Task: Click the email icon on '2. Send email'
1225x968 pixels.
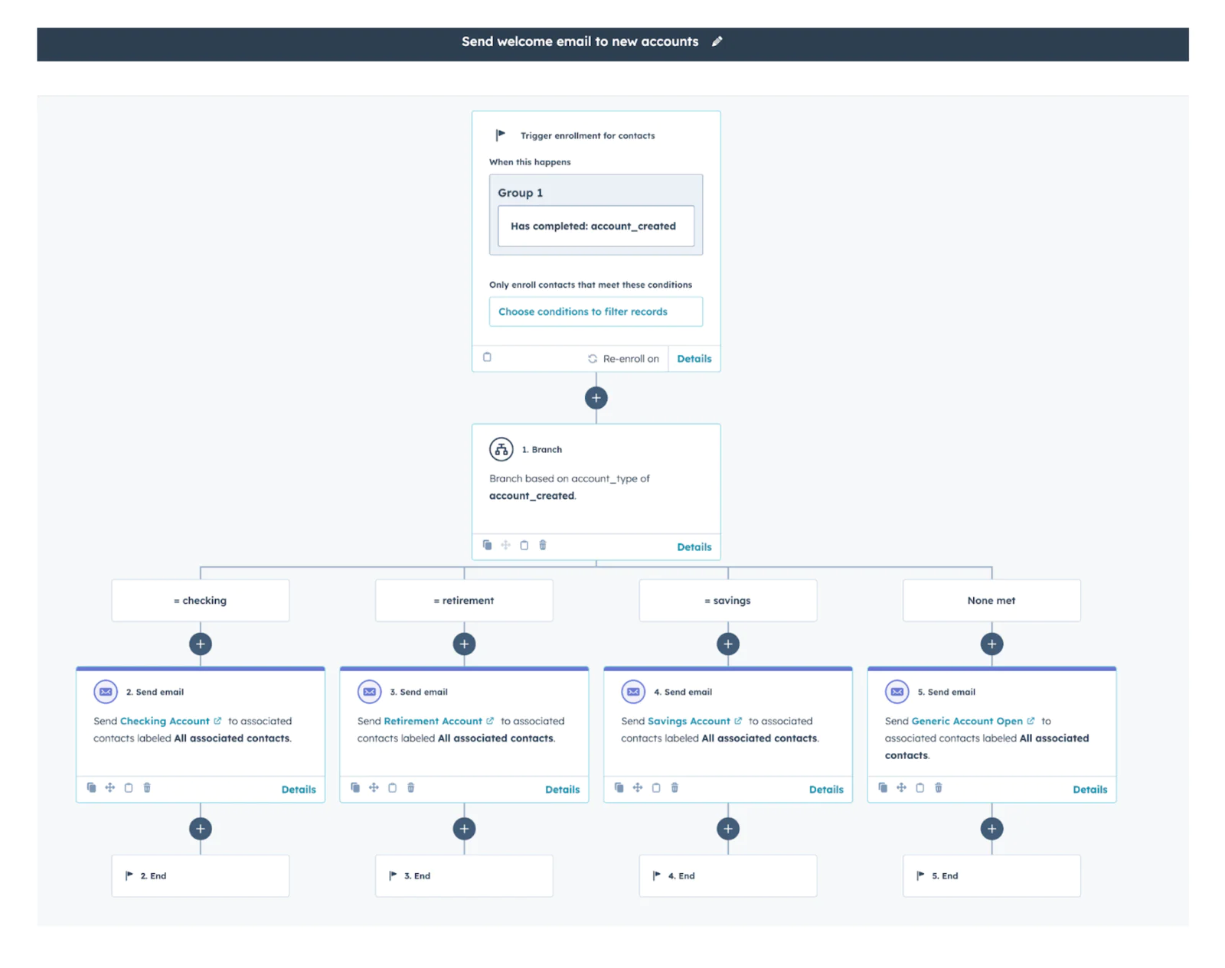Action: pos(105,691)
